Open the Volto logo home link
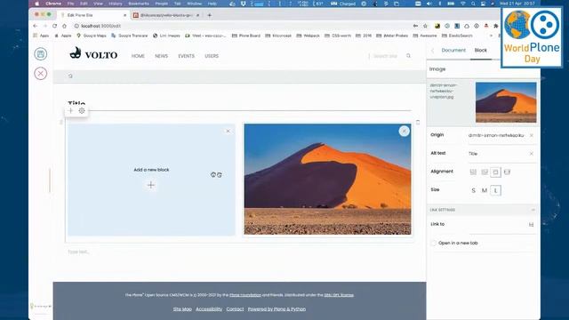This screenshot has height=320, width=569. click(x=93, y=54)
